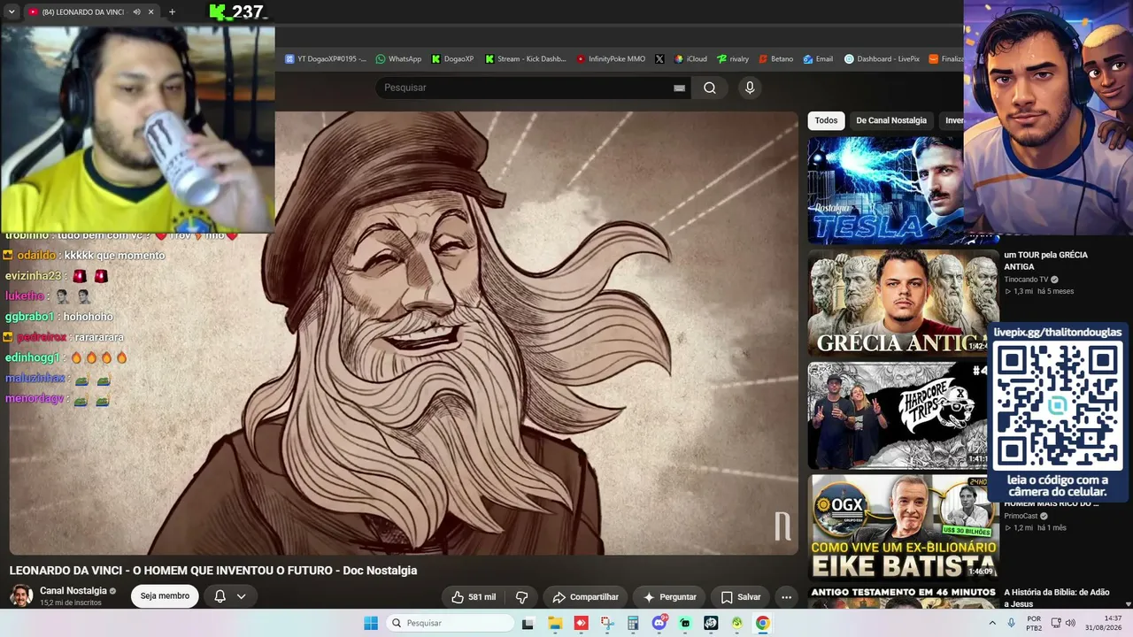Open the X (Twitter) bookmark
The height and width of the screenshot is (637, 1133).
(x=659, y=59)
